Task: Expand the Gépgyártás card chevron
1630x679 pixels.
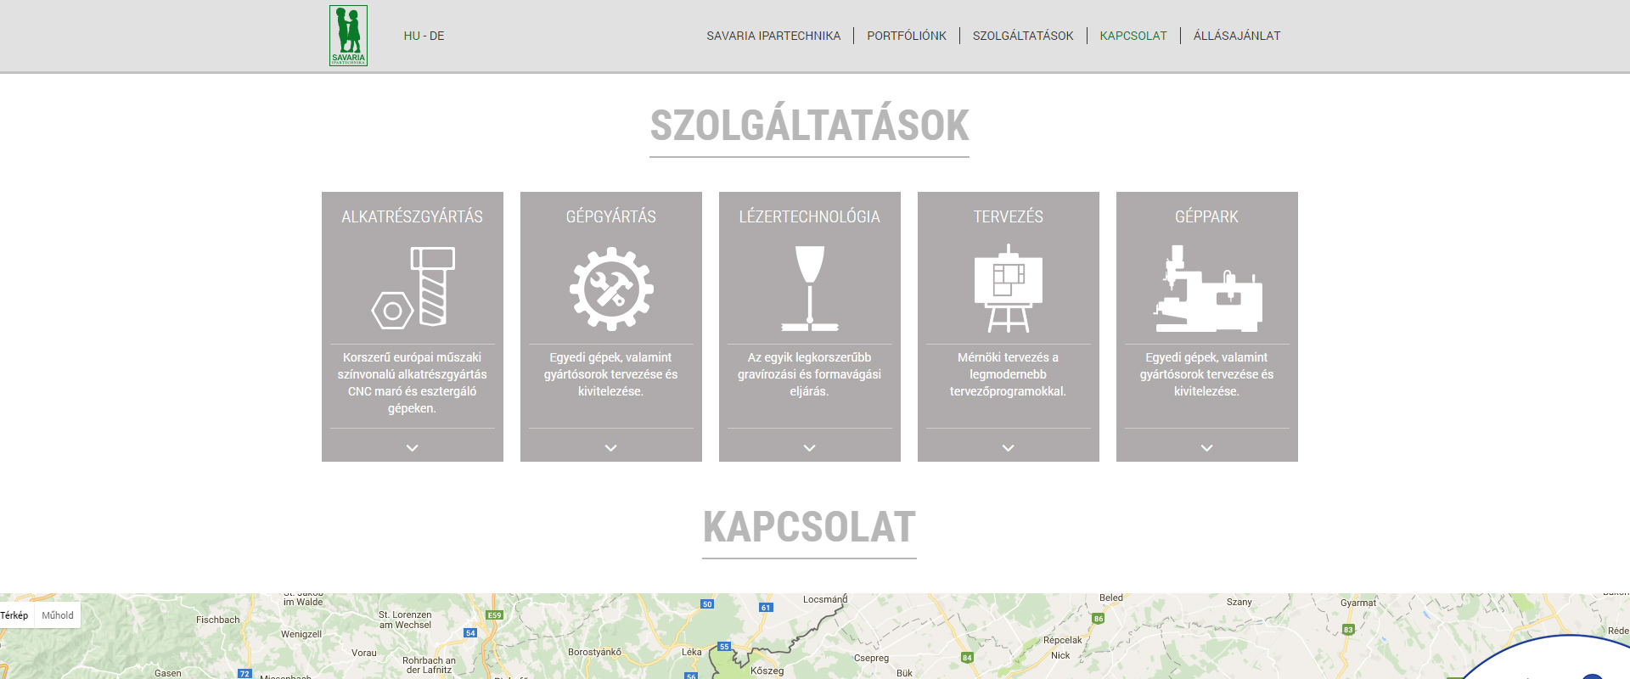Action: click(611, 447)
